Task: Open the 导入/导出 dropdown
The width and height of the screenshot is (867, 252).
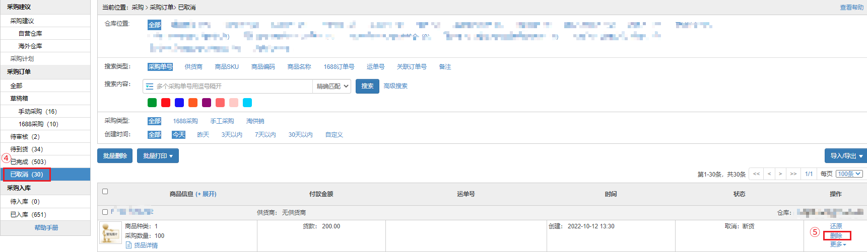Action: (846, 156)
